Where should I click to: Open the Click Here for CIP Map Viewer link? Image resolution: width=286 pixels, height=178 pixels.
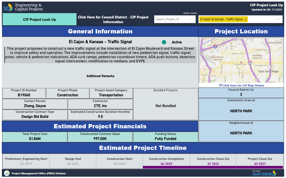(x=243, y=85)
